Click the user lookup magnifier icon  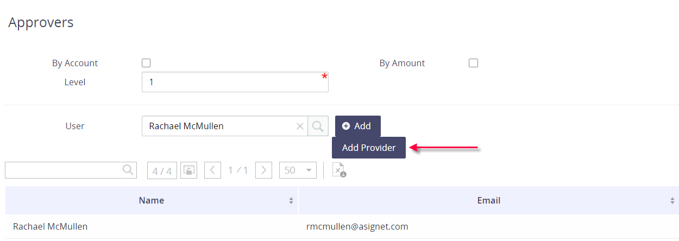pos(318,126)
